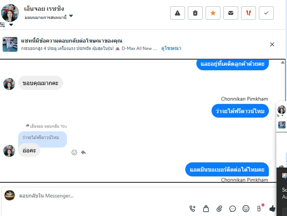The width and height of the screenshot is (287, 216).
Task: Expand the assign conversation dropdown arrow
Action: click(71, 16)
